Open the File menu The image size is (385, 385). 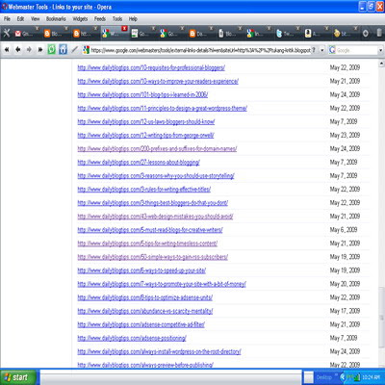click(x=7, y=19)
